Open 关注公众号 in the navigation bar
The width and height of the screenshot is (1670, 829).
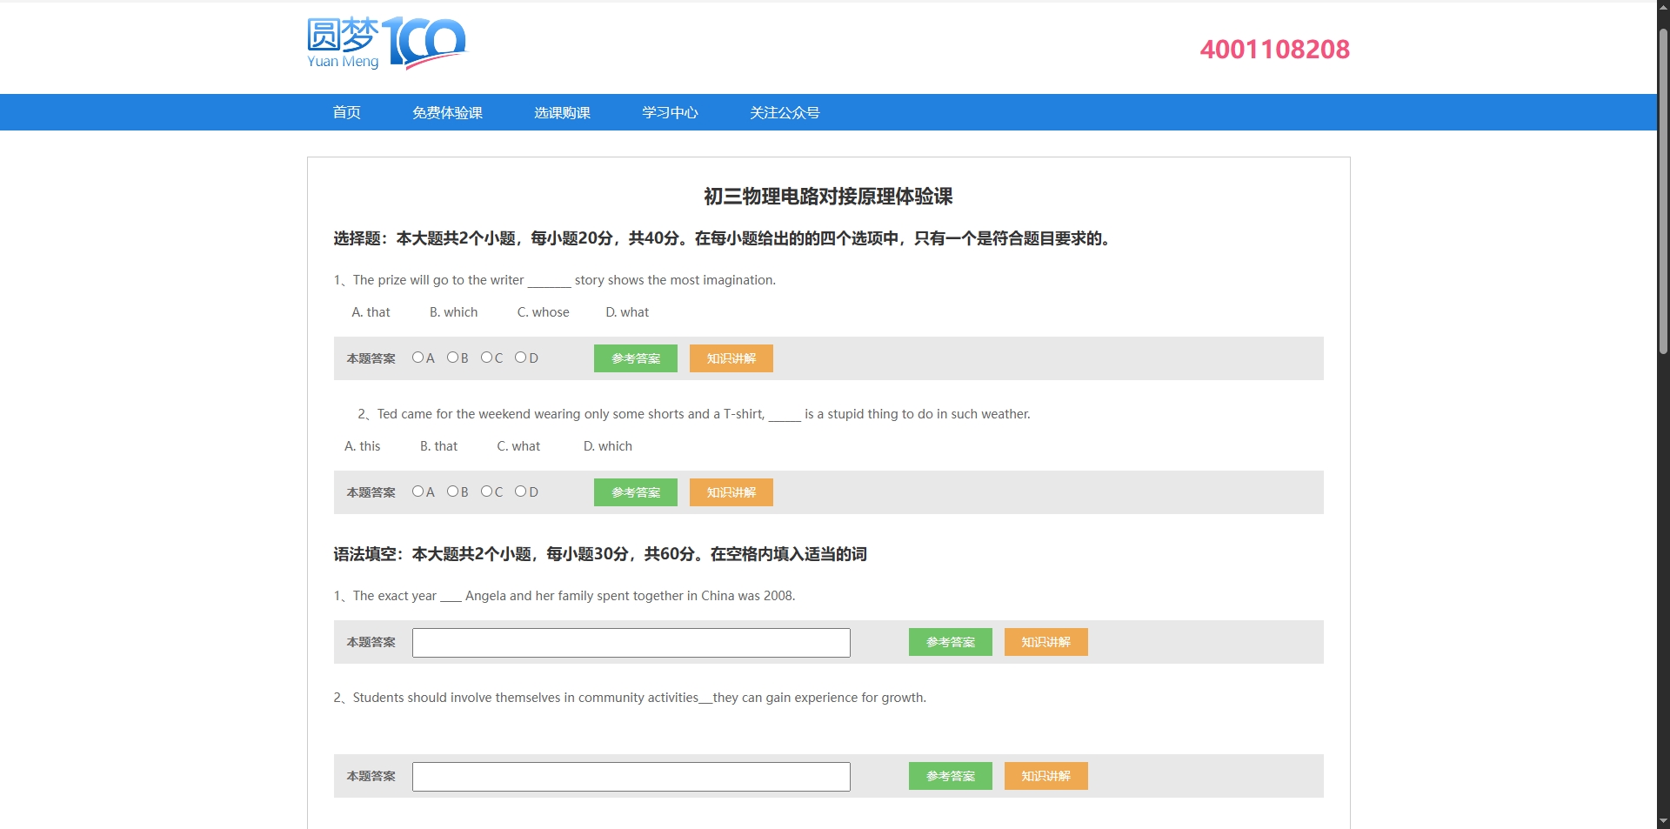tap(785, 113)
